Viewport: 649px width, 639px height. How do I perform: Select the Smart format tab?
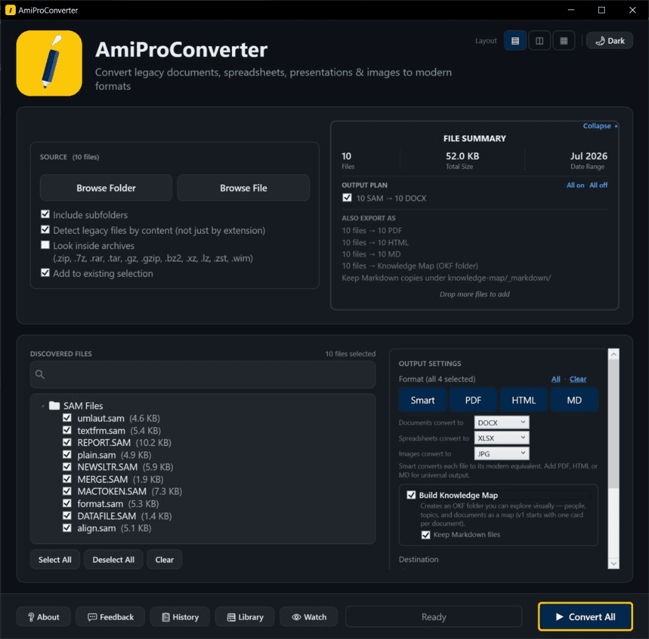423,400
